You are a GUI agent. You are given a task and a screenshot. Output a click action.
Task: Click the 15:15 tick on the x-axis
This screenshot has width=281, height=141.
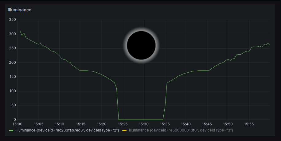click(x=80, y=124)
